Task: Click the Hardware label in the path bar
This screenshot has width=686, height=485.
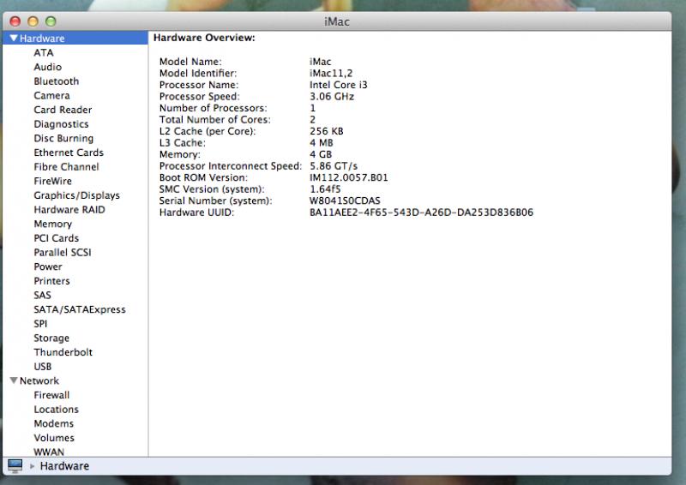Action: (x=64, y=466)
